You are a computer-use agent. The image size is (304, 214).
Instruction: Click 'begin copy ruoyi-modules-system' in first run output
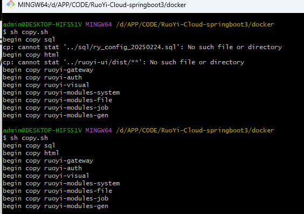[61, 93]
